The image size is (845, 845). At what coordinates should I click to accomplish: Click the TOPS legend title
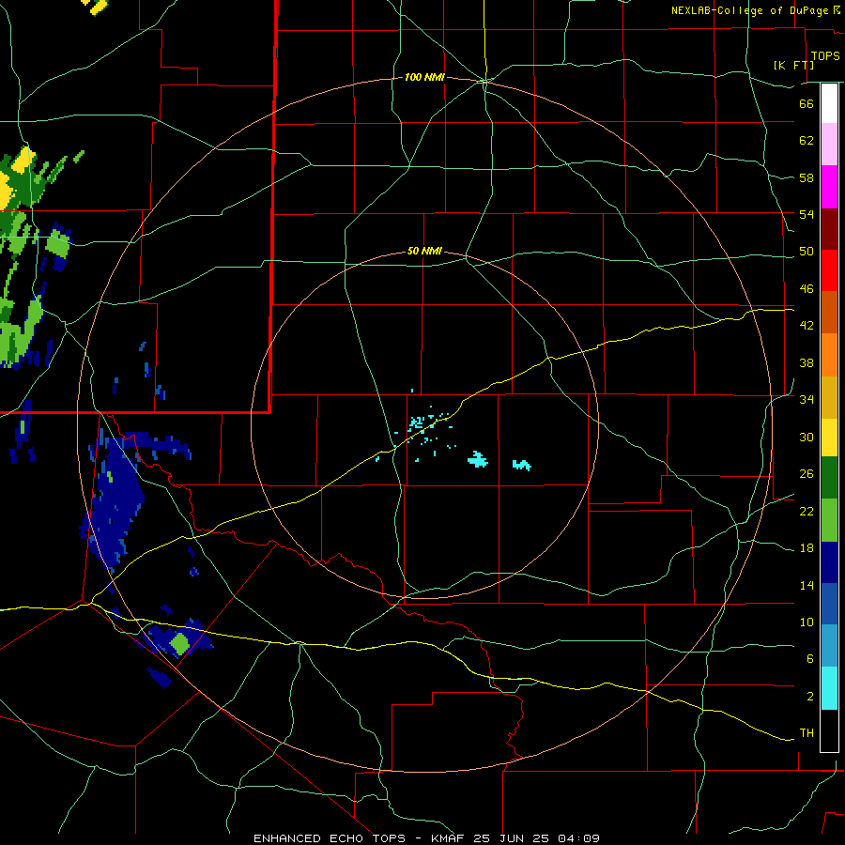825,55
